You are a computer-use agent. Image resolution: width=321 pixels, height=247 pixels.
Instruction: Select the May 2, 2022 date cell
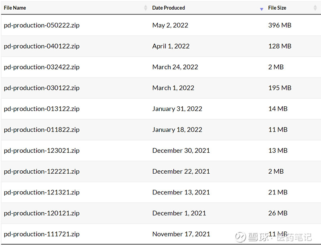170,25
